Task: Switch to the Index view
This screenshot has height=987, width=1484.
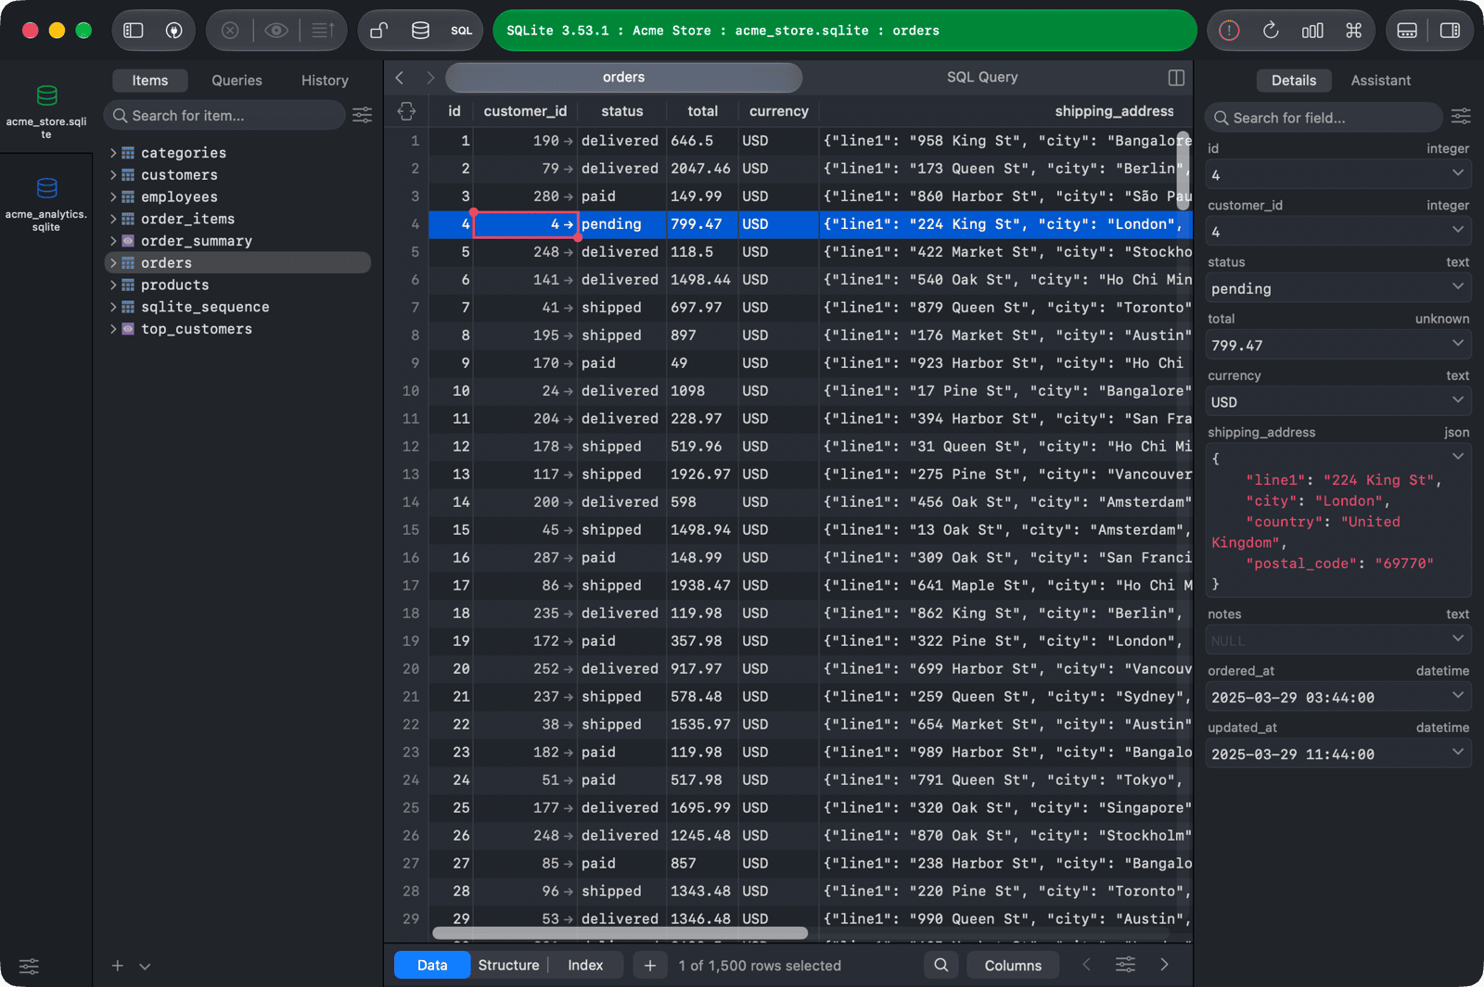Action: pos(585,965)
